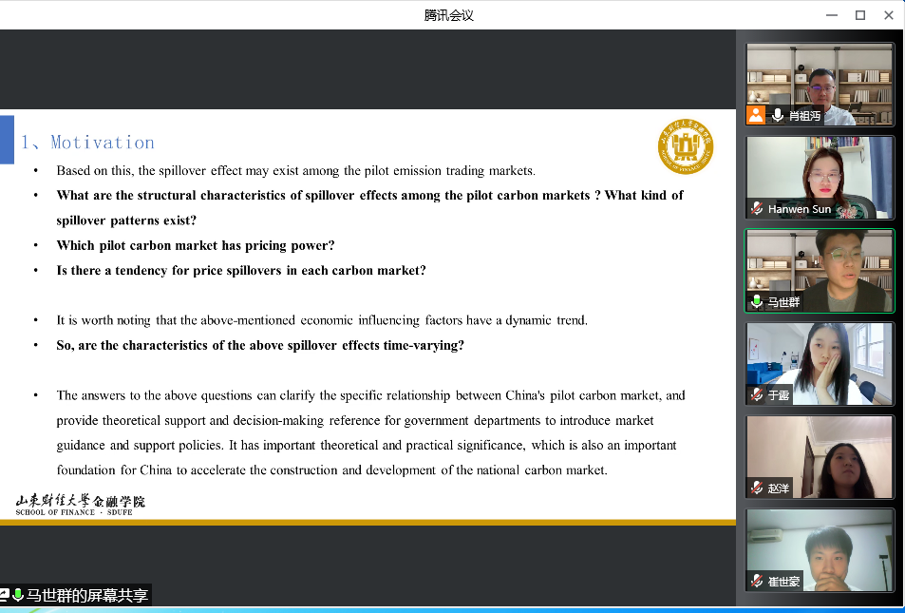Click the muted mic icon beside 于露
Viewport: 905px width, 613px height.
point(757,395)
